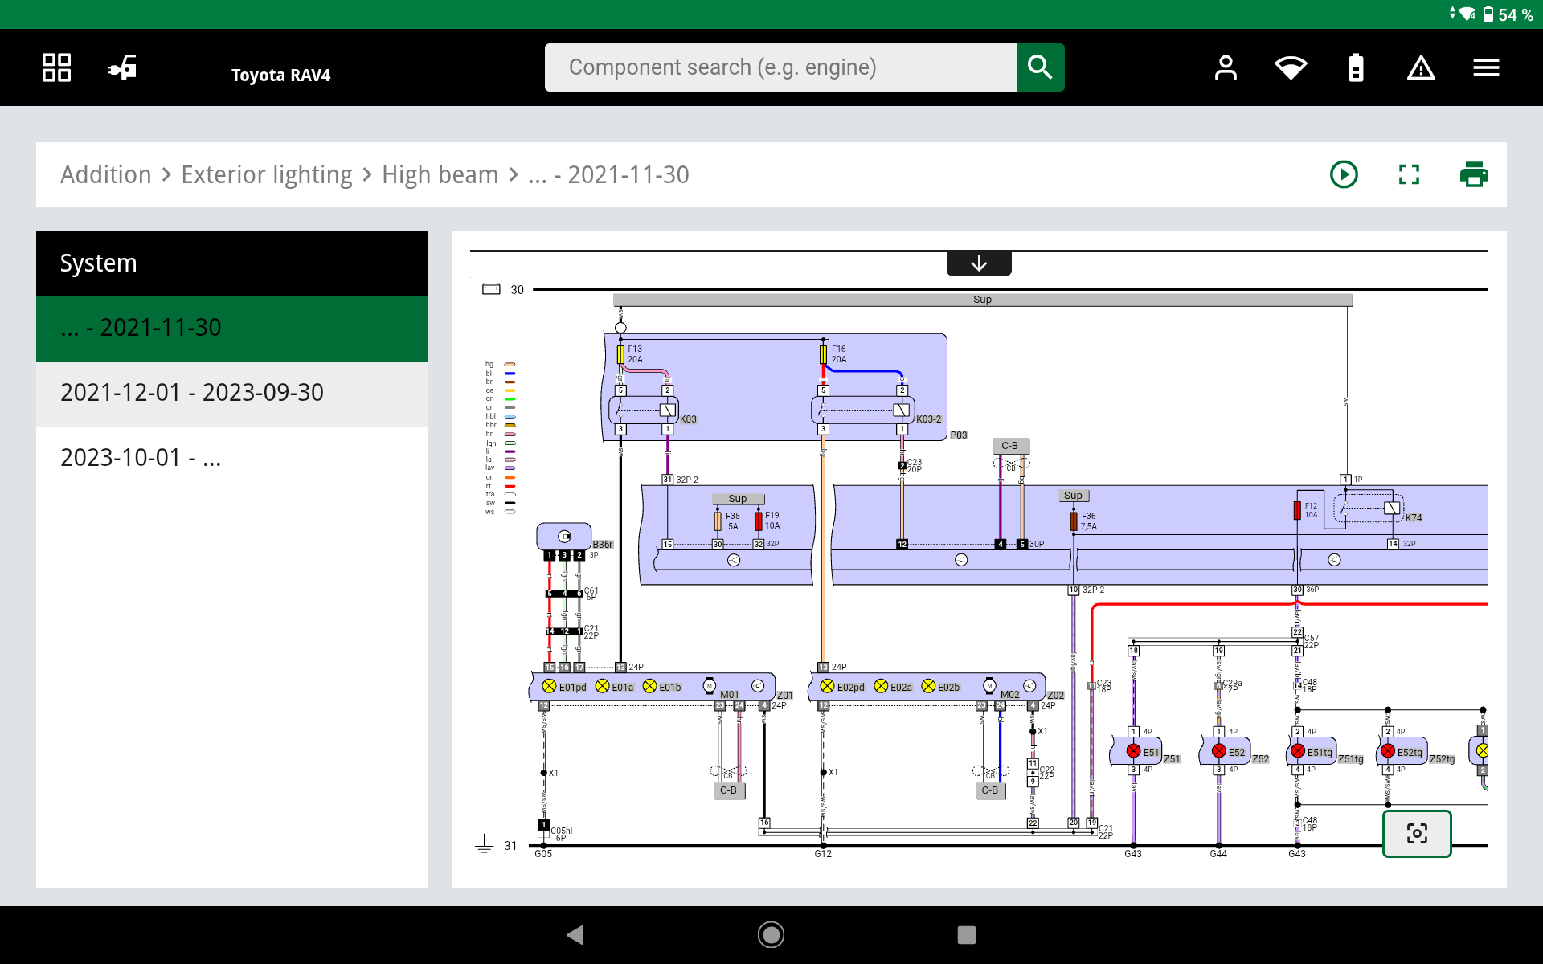Select fuse F13 20A in diagram
The width and height of the screenshot is (1543, 964).
(621, 354)
